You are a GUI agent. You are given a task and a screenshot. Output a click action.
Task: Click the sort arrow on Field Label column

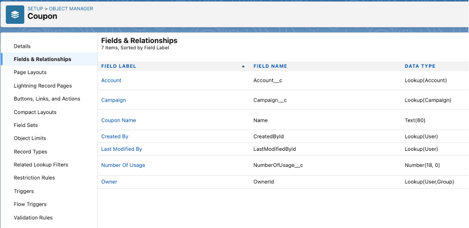coord(243,66)
